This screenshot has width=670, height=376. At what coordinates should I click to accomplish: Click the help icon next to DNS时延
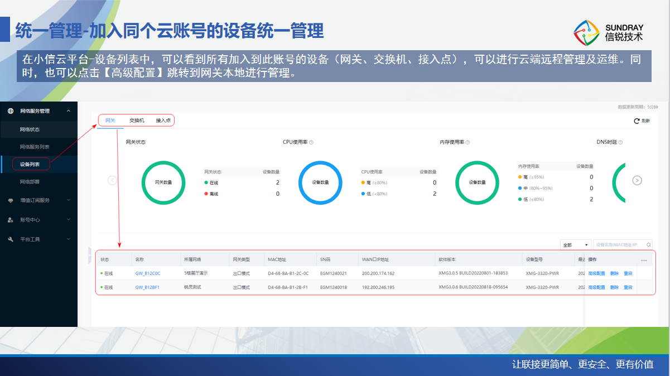[x=620, y=142]
